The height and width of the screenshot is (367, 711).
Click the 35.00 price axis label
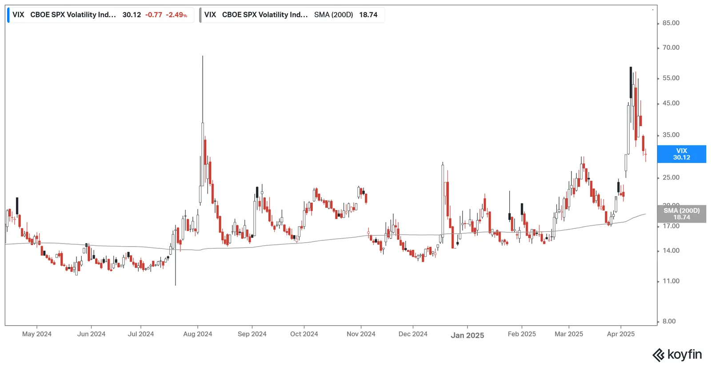pyautogui.click(x=671, y=135)
